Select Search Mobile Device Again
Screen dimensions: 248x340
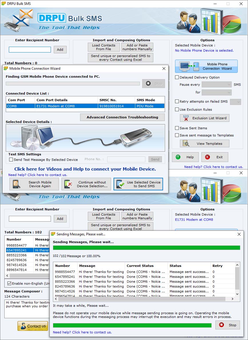(x=34, y=184)
